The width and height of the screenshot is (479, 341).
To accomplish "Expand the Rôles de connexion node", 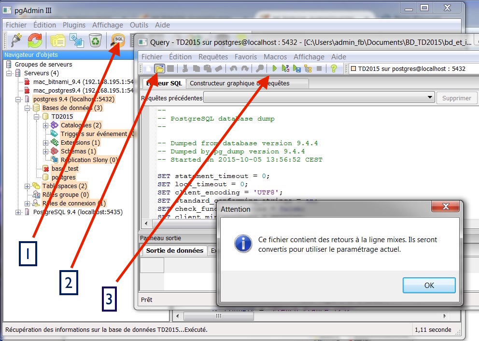I will [x=28, y=204].
